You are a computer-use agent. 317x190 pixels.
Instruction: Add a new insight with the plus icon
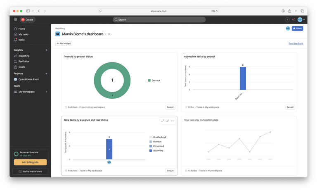(x=46, y=50)
